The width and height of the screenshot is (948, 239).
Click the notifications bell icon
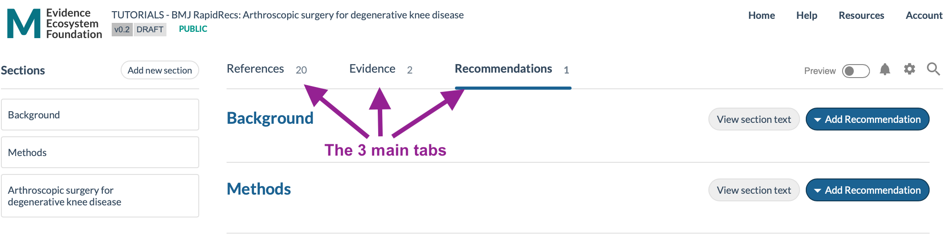(885, 70)
